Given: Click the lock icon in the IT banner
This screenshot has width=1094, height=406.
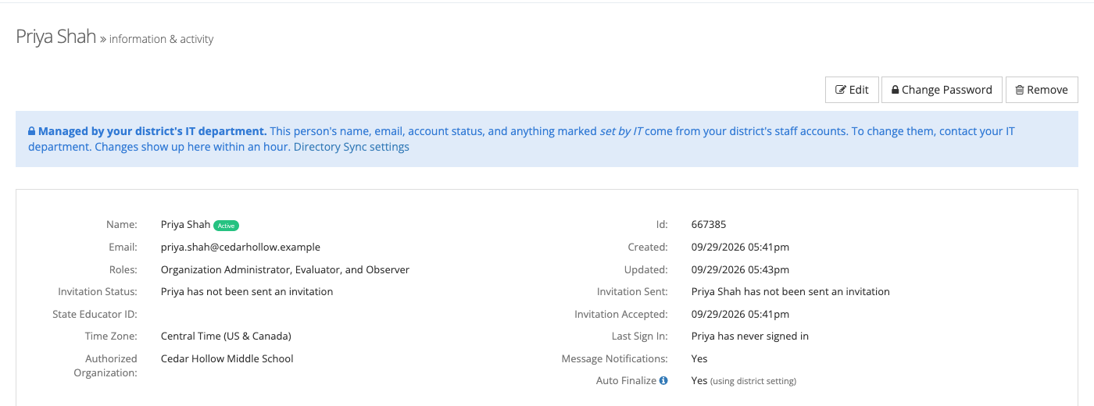Looking at the screenshot, I should coord(32,132).
